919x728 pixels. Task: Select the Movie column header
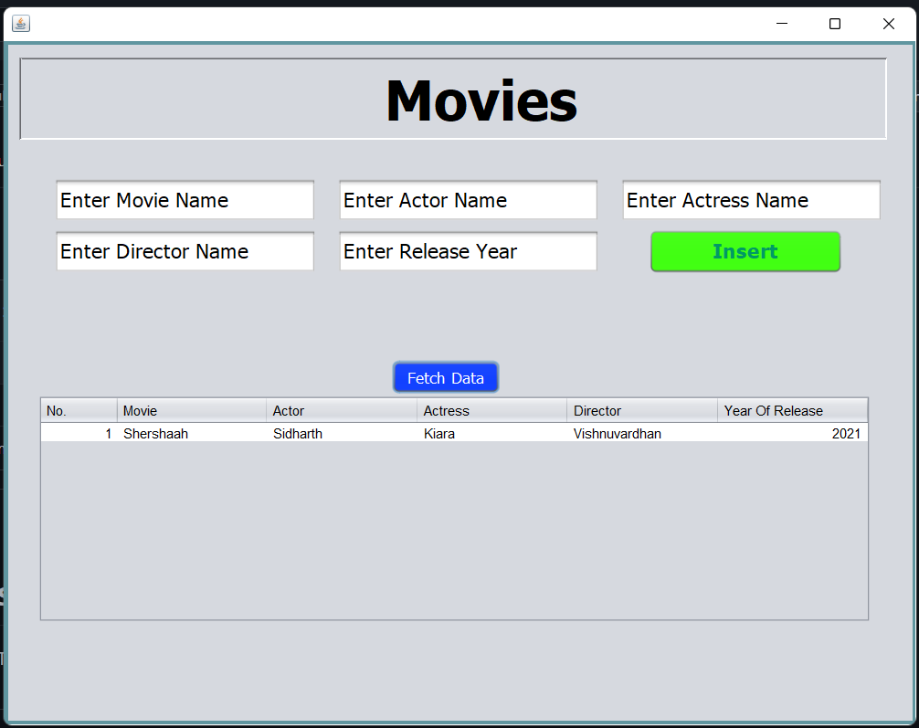(192, 410)
